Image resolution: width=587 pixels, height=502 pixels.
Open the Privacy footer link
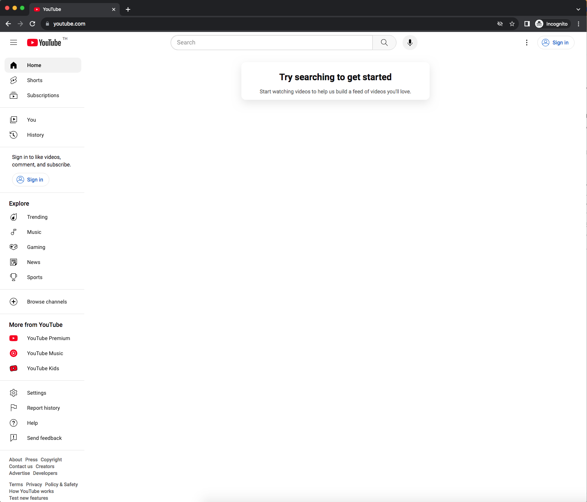34,484
